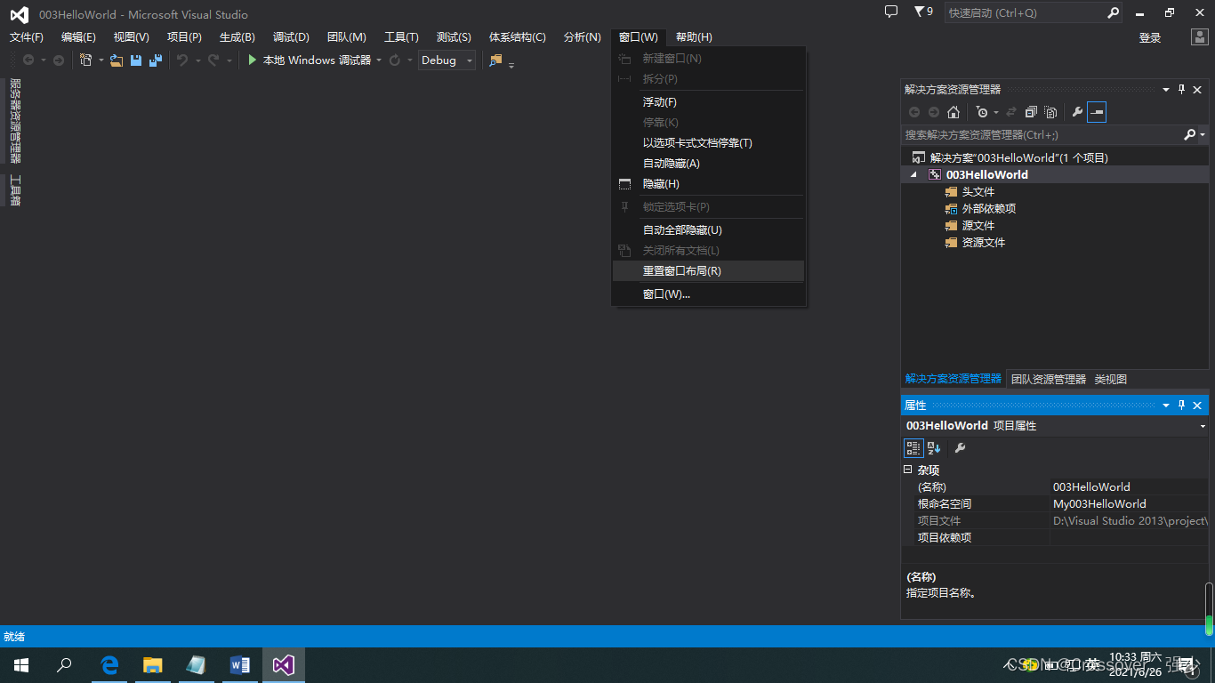
Task: Click the user account avatar icon
Action: [1200, 37]
